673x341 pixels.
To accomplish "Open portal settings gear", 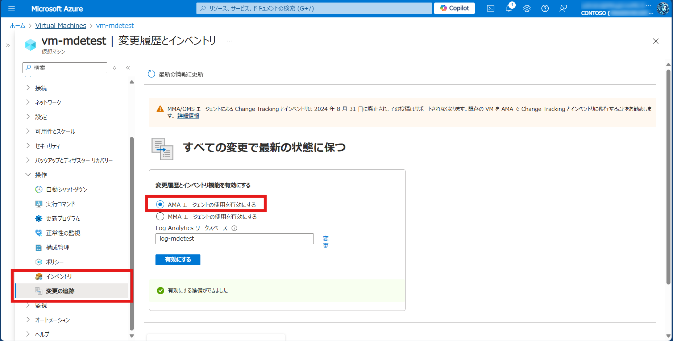I will [x=527, y=8].
